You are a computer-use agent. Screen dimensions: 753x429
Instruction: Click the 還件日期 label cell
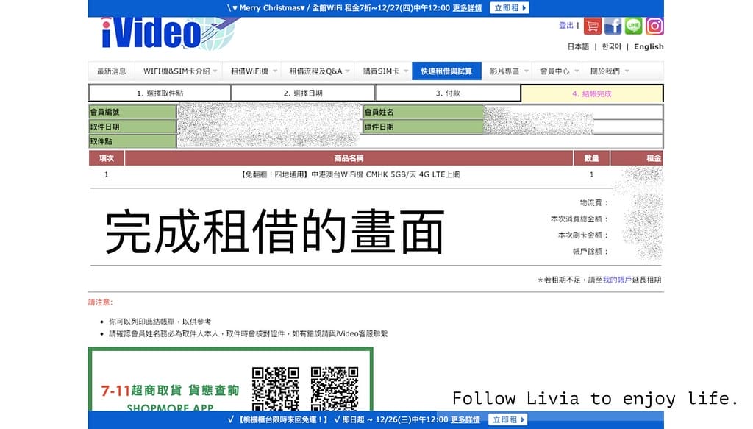[x=423, y=127]
